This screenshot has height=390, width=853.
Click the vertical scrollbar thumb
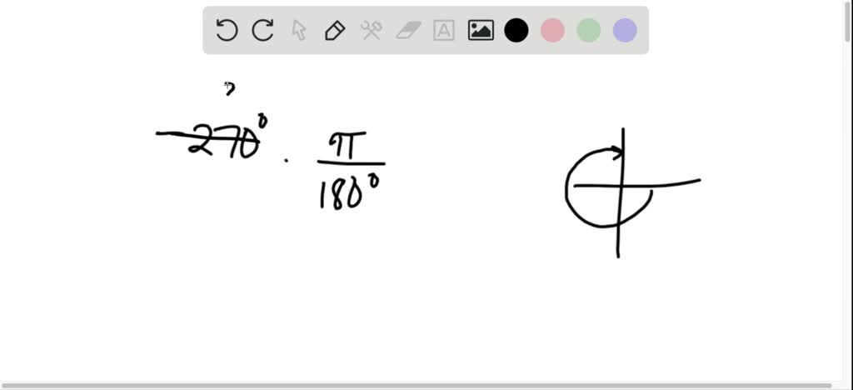848,22
